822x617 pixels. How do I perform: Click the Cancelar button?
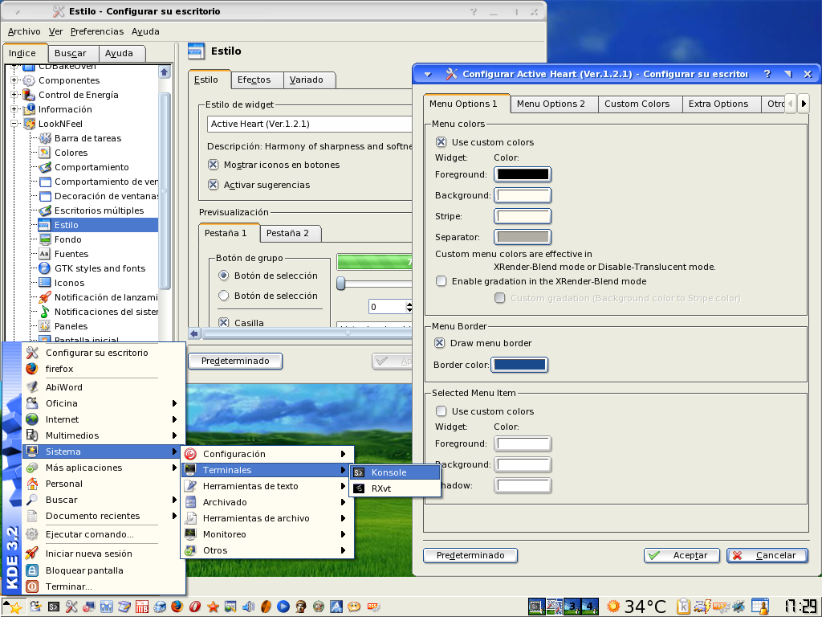(x=767, y=555)
